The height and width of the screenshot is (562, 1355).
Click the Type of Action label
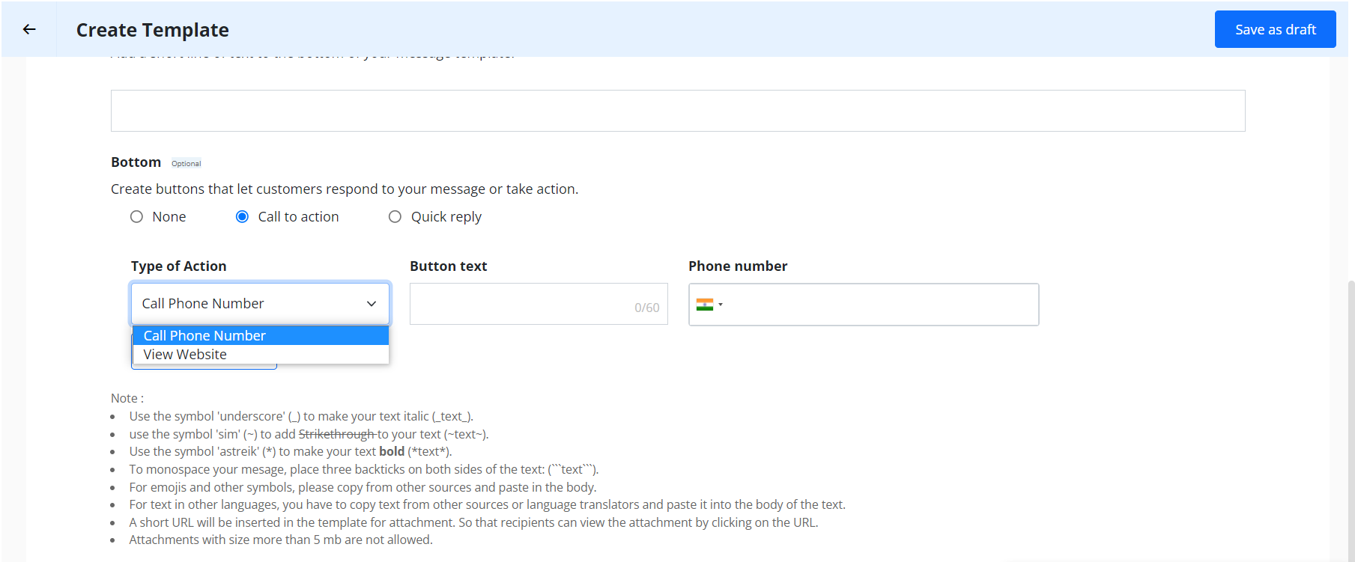point(178,266)
